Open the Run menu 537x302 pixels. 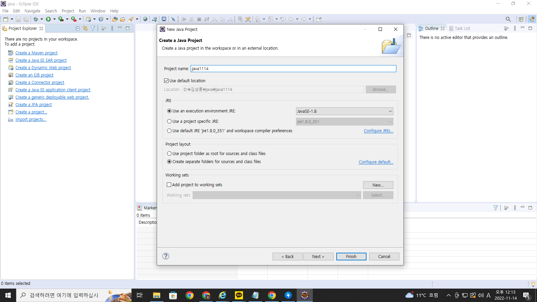(82, 11)
